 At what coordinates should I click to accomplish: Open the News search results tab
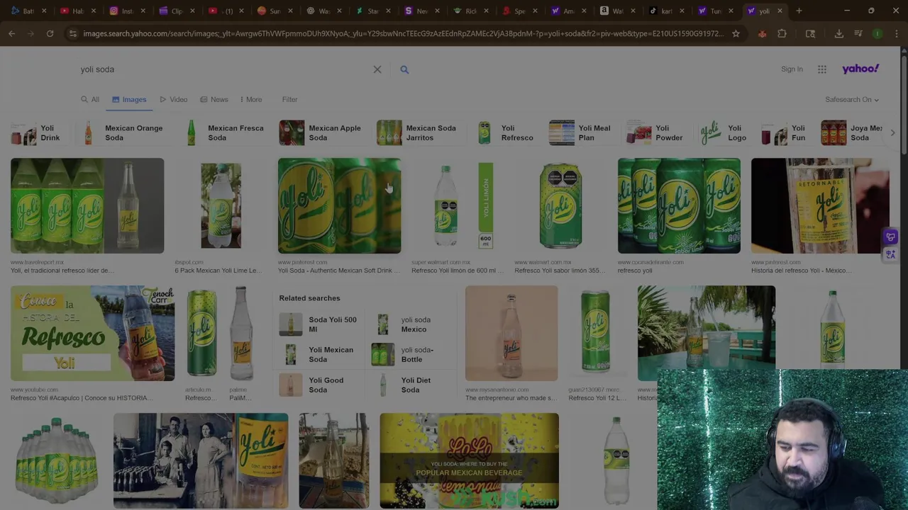click(x=214, y=99)
